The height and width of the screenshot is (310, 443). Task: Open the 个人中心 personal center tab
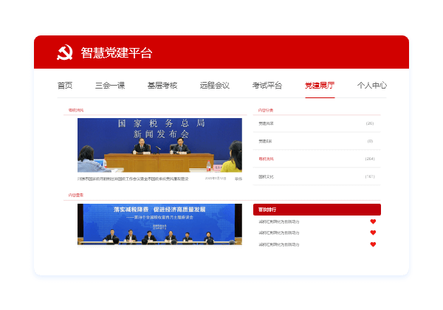(371, 86)
